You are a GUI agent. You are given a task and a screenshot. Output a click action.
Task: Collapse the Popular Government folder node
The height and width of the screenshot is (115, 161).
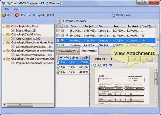tap(4, 59)
